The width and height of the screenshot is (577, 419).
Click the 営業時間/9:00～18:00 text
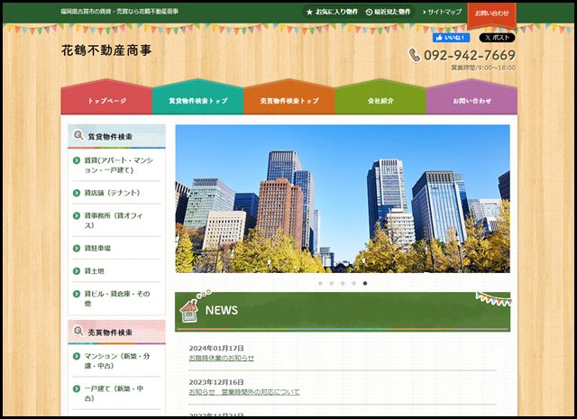pyautogui.click(x=483, y=68)
